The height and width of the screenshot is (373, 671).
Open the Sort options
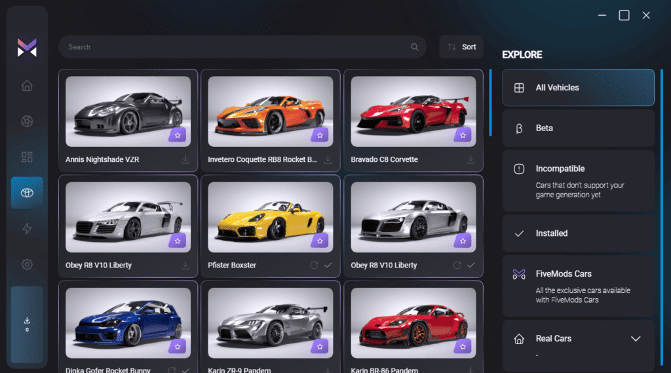[461, 47]
